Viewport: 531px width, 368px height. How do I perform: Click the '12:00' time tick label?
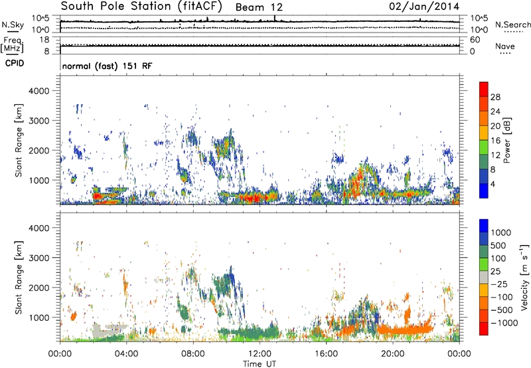click(x=260, y=354)
